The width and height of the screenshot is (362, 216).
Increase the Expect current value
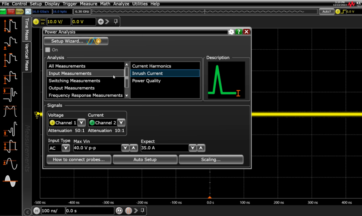point(201,148)
